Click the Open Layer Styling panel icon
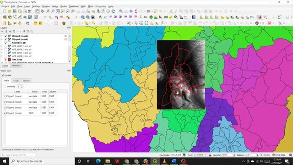Screen dimensions: 293x165 (x=3, y=32)
